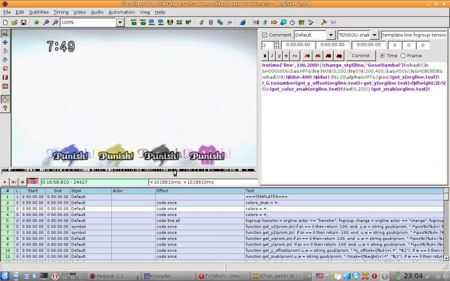Select grid row 1 with ===TEMPLATES===
Viewport: 450px width, 281px height.
tap(222, 197)
